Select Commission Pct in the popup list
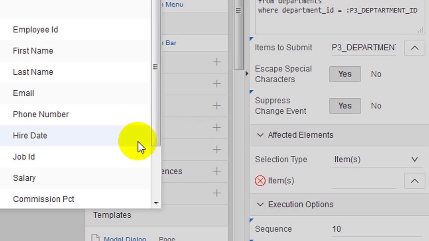The image size is (429, 241). click(75, 199)
